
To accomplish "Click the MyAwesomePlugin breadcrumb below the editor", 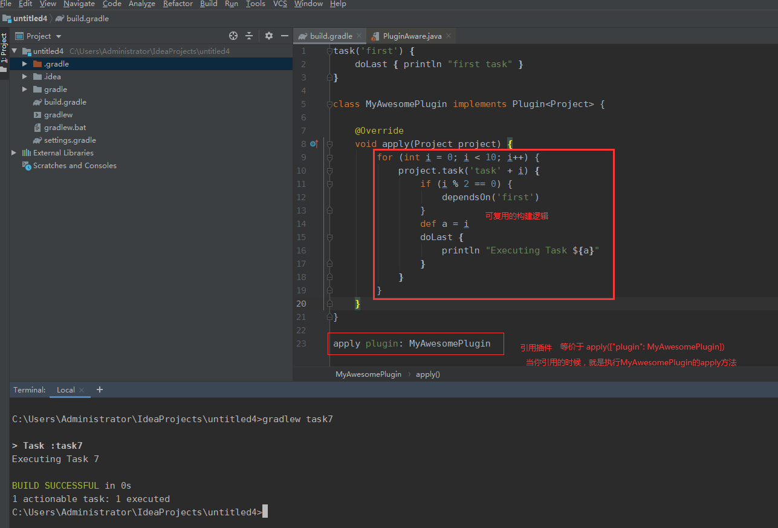I will pyautogui.click(x=368, y=374).
